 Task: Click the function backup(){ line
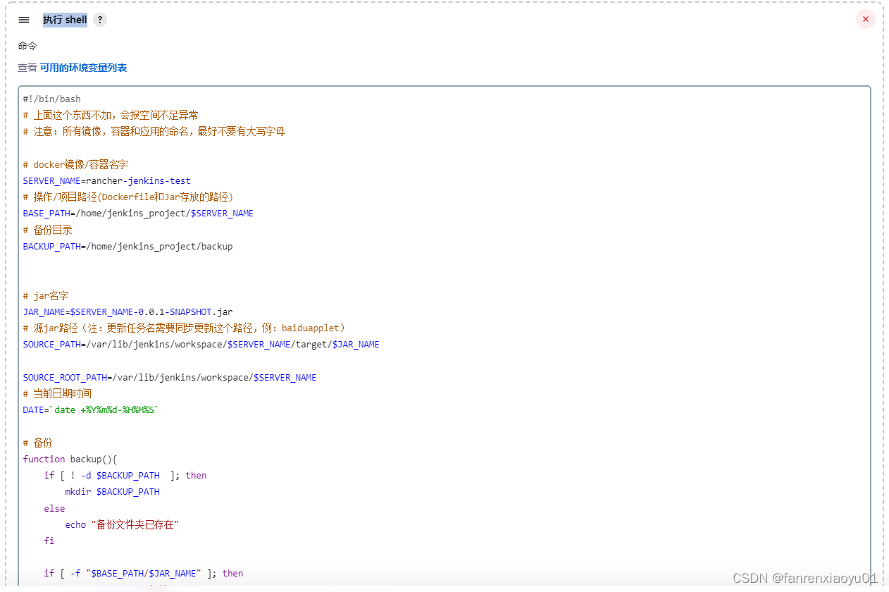(x=70, y=460)
